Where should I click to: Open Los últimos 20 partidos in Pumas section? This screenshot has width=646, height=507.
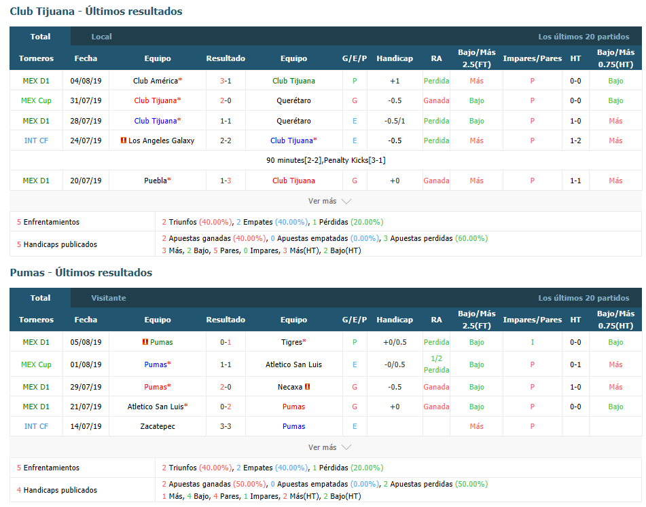584,298
